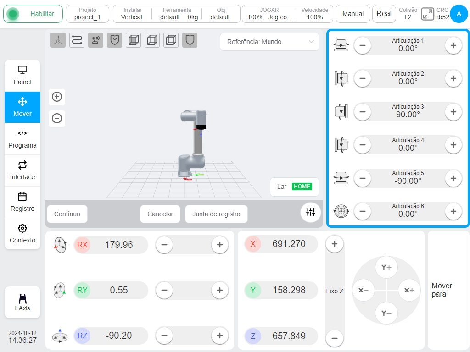Move Eixo Z down with minus
This screenshot has width=470, height=352.
pyautogui.click(x=335, y=338)
